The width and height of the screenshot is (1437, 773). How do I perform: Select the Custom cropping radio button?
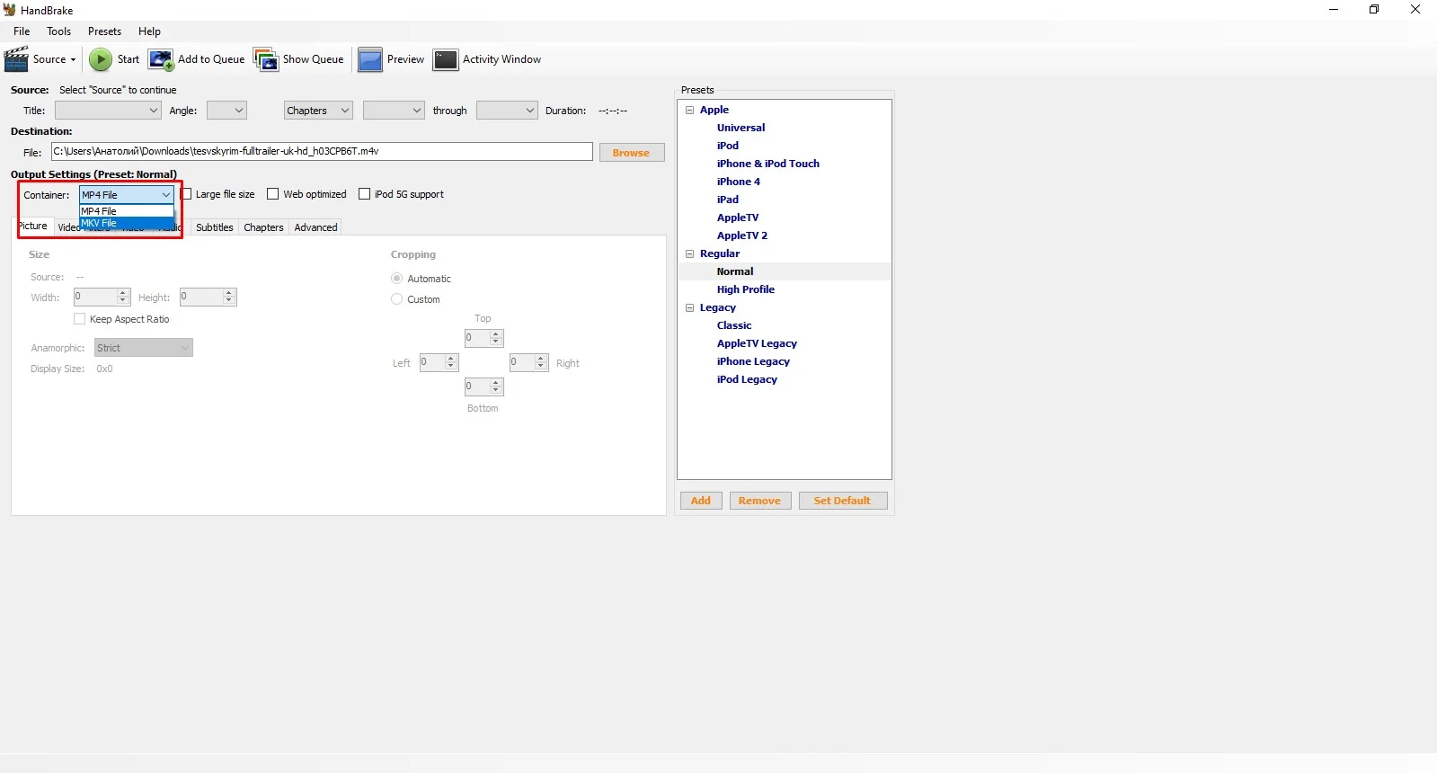[396, 299]
